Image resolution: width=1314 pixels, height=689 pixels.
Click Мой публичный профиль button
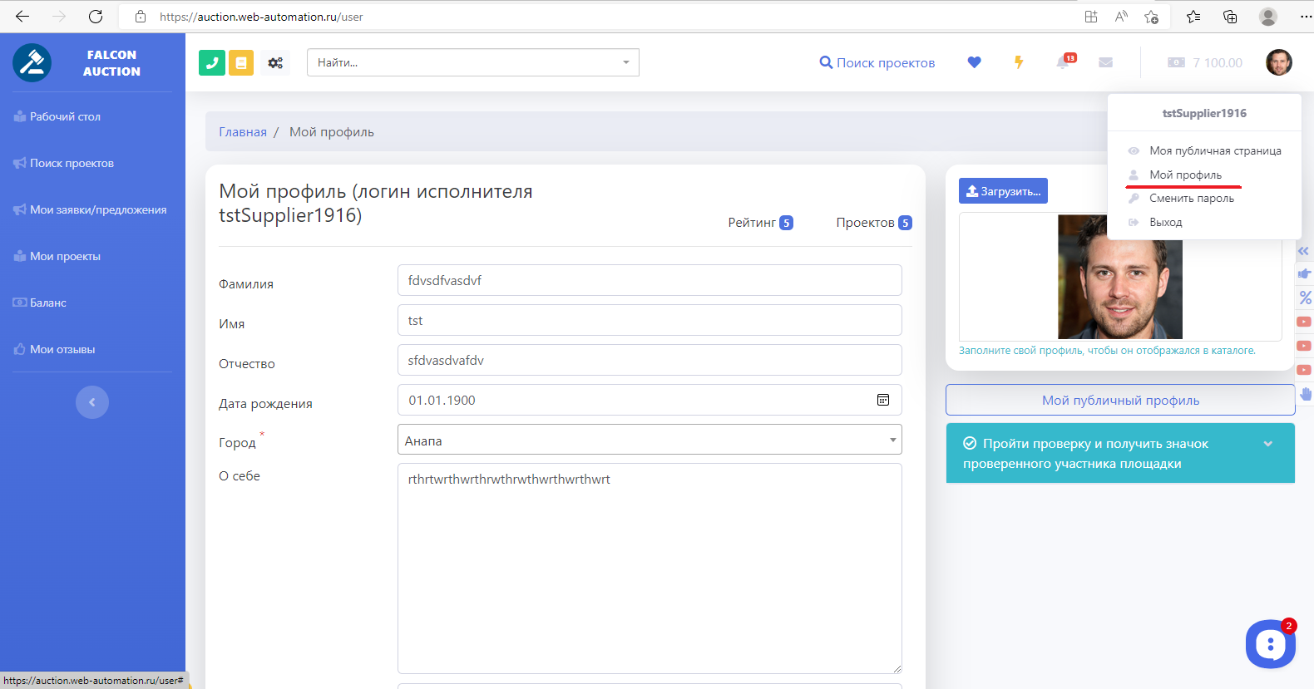[x=1119, y=400]
